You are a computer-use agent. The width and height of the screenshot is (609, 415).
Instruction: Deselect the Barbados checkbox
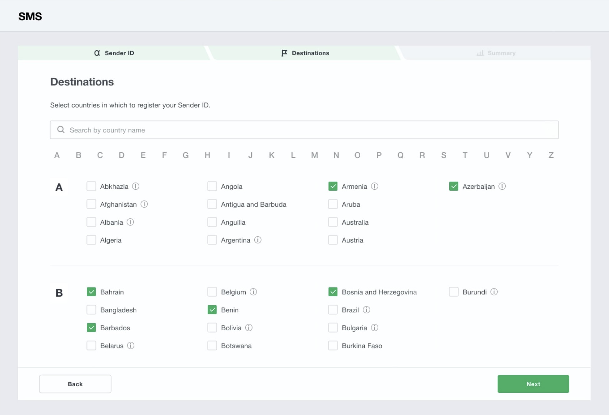(x=91, y=328)
